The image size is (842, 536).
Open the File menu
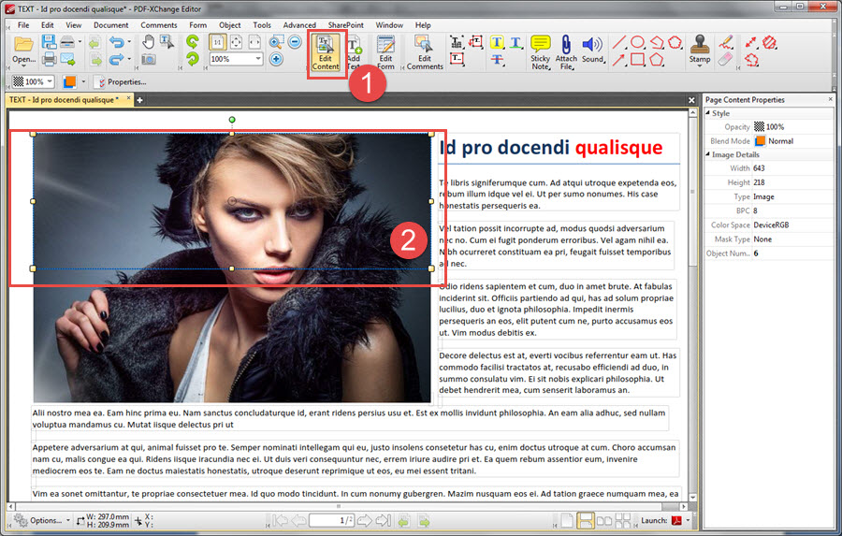tap(23, 24)
